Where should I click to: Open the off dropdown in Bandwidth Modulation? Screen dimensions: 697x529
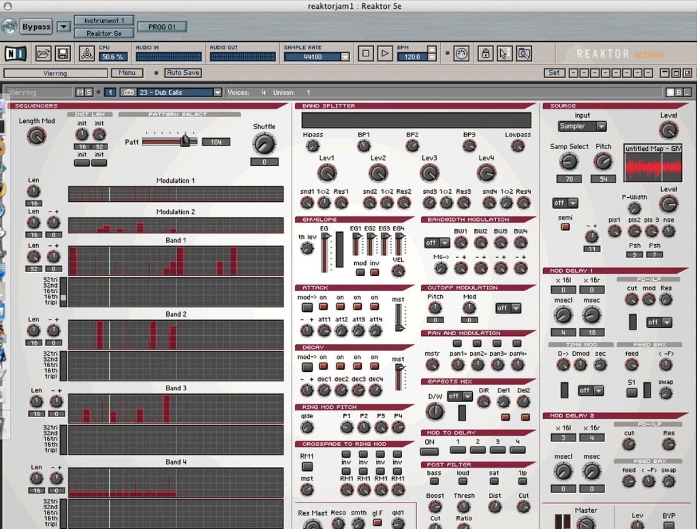tap(437, 243)
